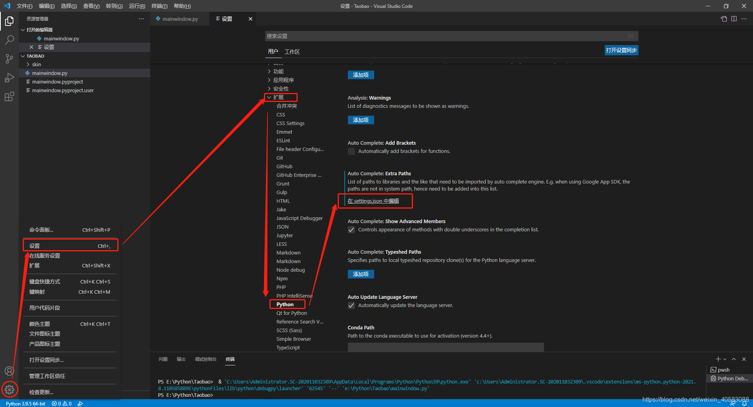The width and height of the screenshot is (753, 407).
Task: Open the Extensions view
Action: click(9, 96)
